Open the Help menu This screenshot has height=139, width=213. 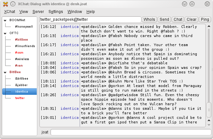(x=91, y=12)
